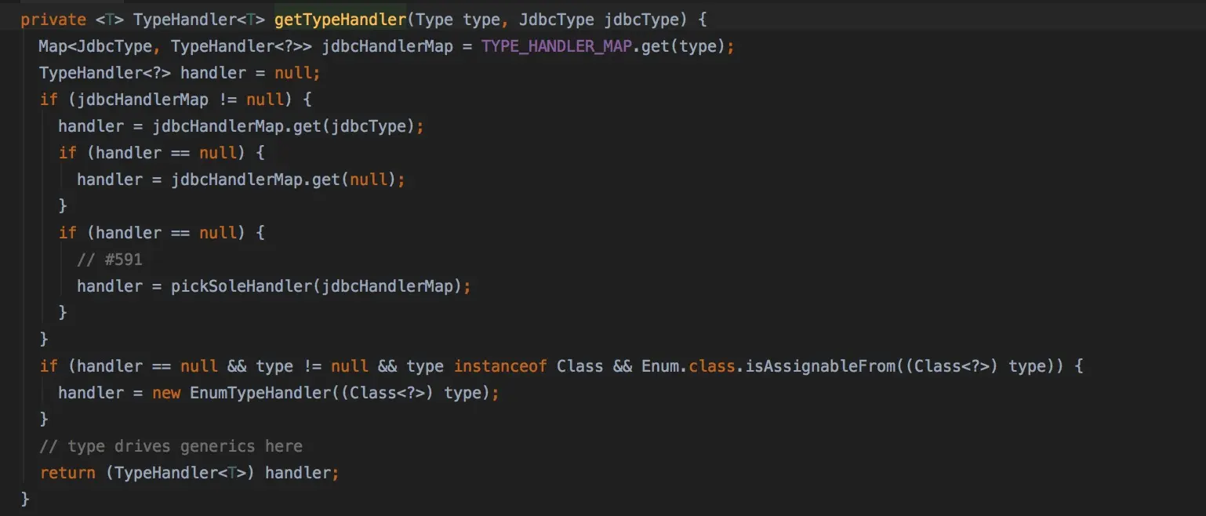Click the 'class' keyword after Enum
The image size is (1206, 516).
click(x=712, y=366)
